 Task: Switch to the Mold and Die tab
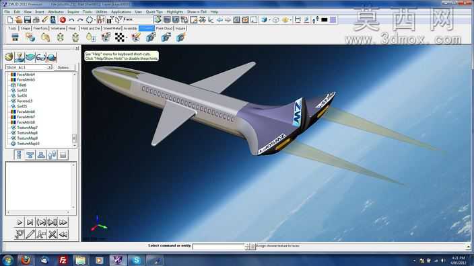pos(90,28)
